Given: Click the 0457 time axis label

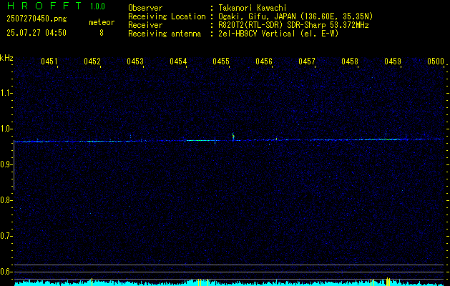Looking at the screenshot, I should 307,61.
